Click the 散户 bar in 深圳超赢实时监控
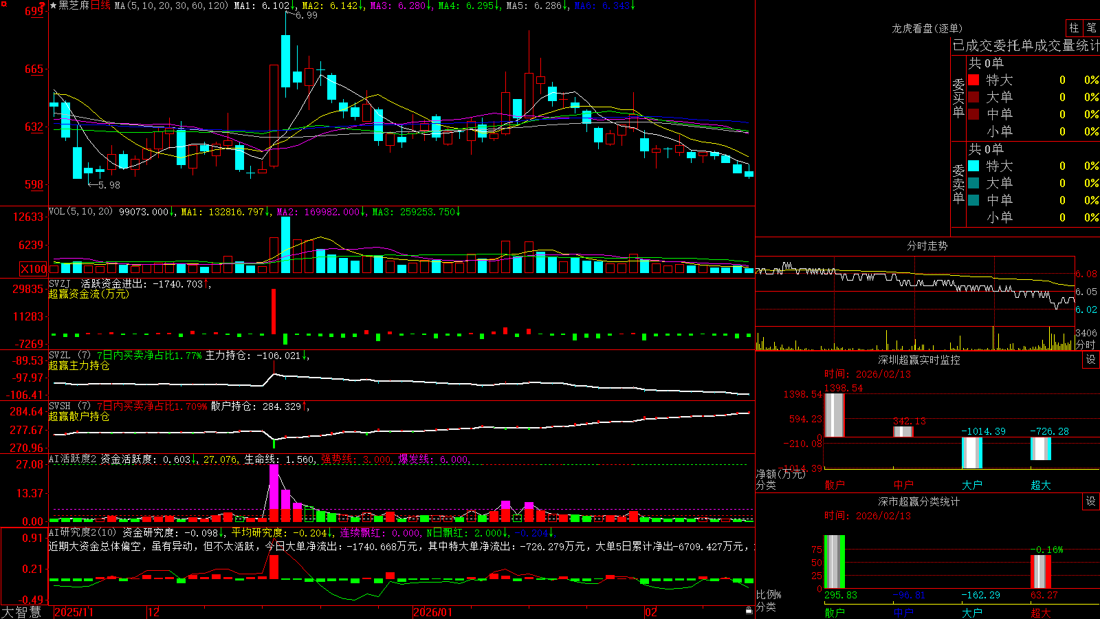The width and height of the screenshot is (1100, 619). click(x=835, y=415)
